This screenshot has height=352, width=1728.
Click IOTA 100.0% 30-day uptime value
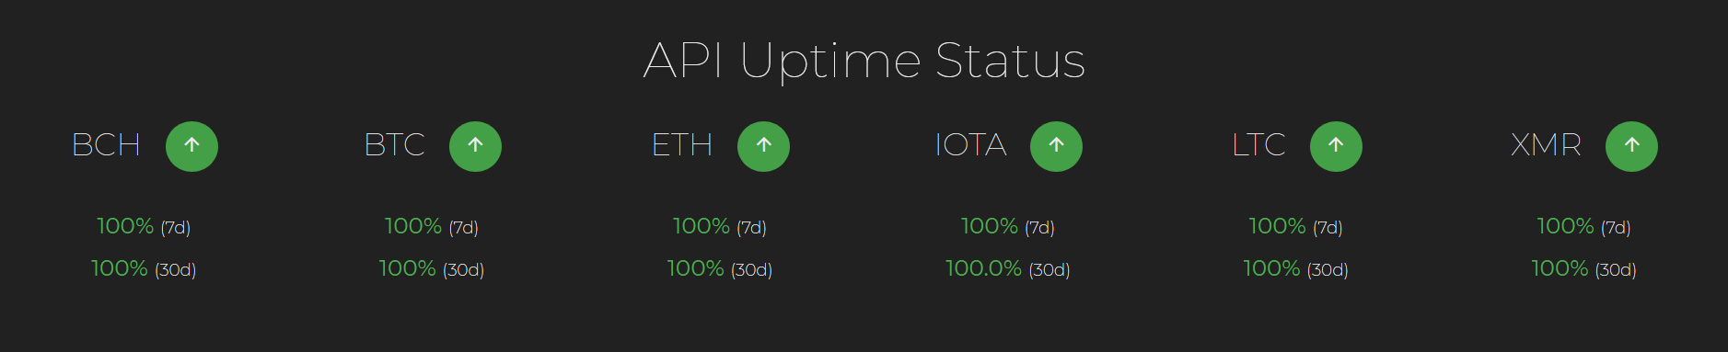click(983, 268)
